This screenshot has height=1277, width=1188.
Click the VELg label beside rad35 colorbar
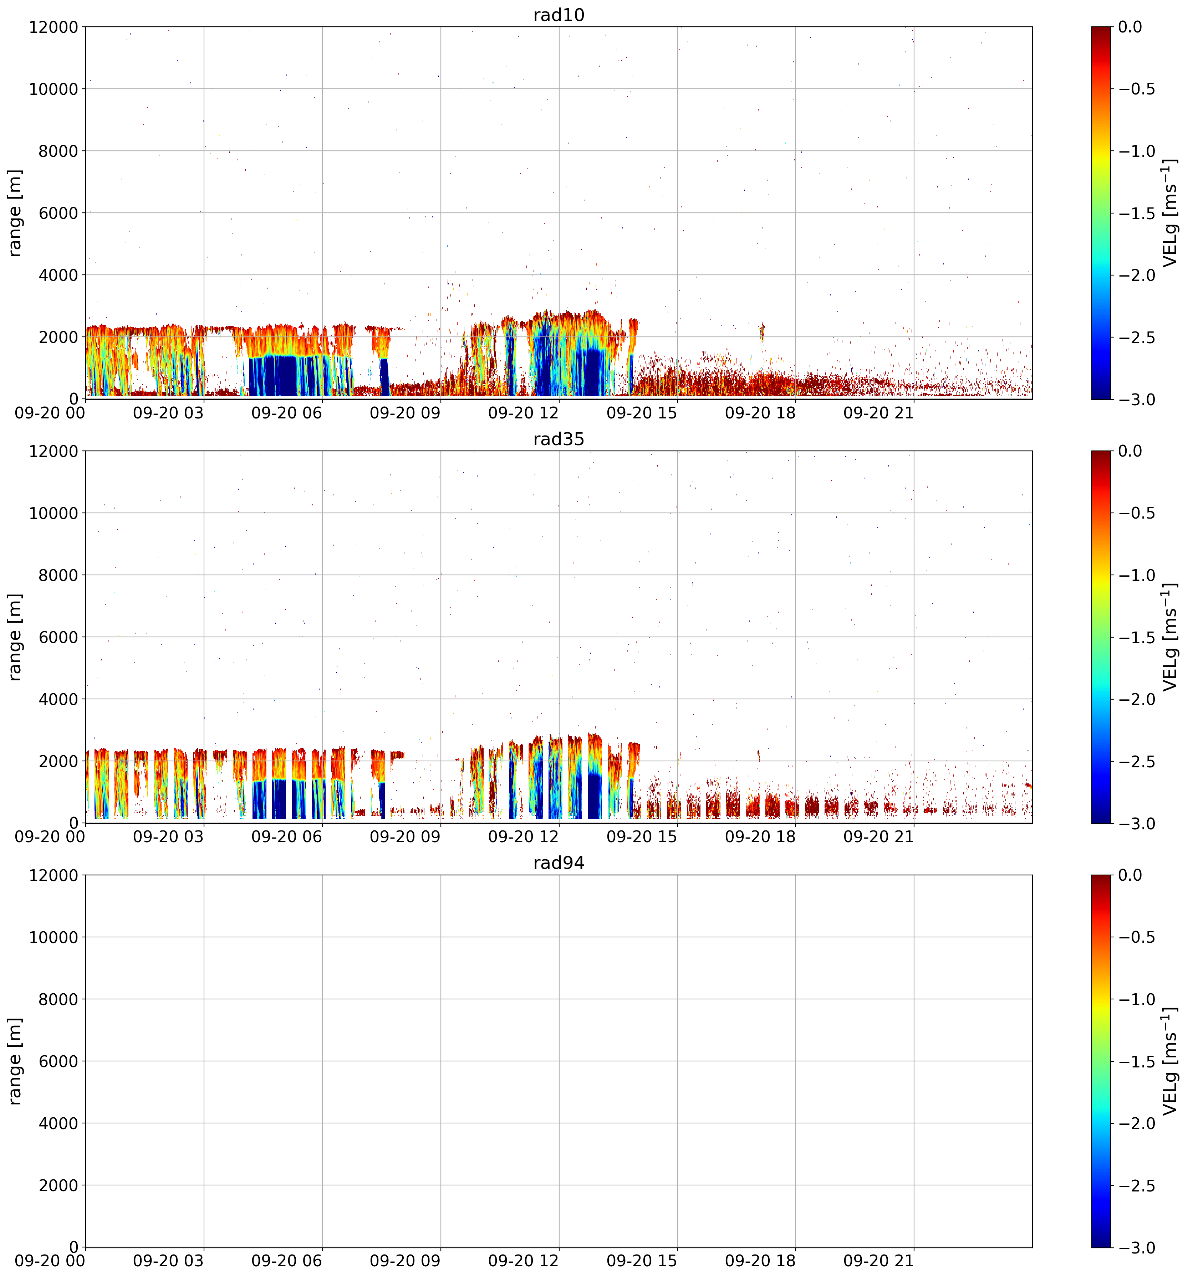(x=1170, y=637)
